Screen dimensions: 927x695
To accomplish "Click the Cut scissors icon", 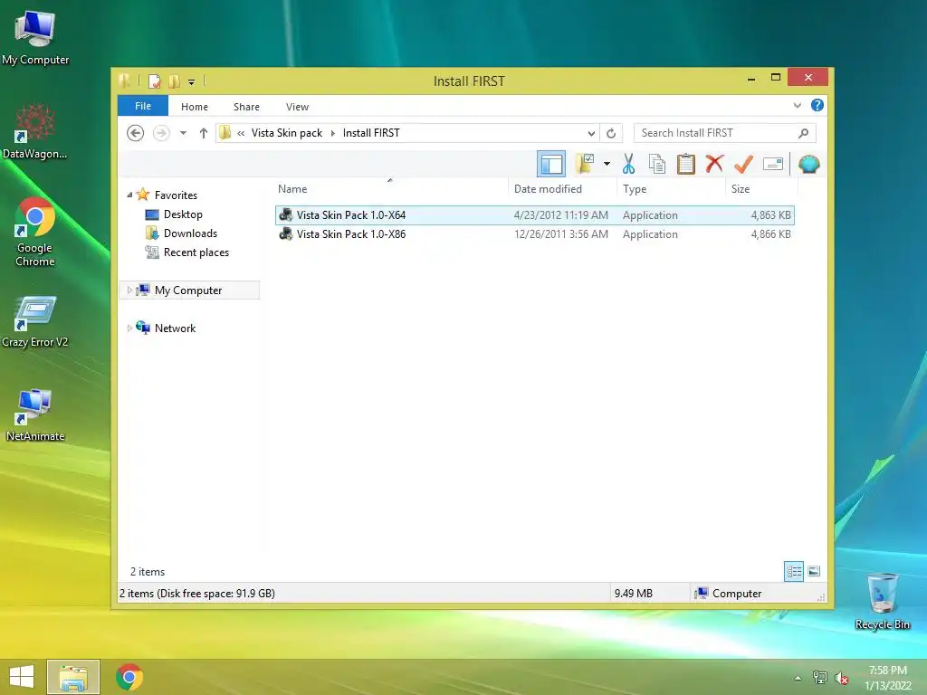I will (628, 164).
